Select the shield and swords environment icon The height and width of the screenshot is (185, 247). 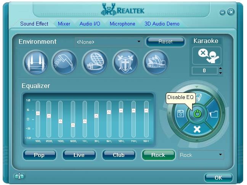(125, 62)
